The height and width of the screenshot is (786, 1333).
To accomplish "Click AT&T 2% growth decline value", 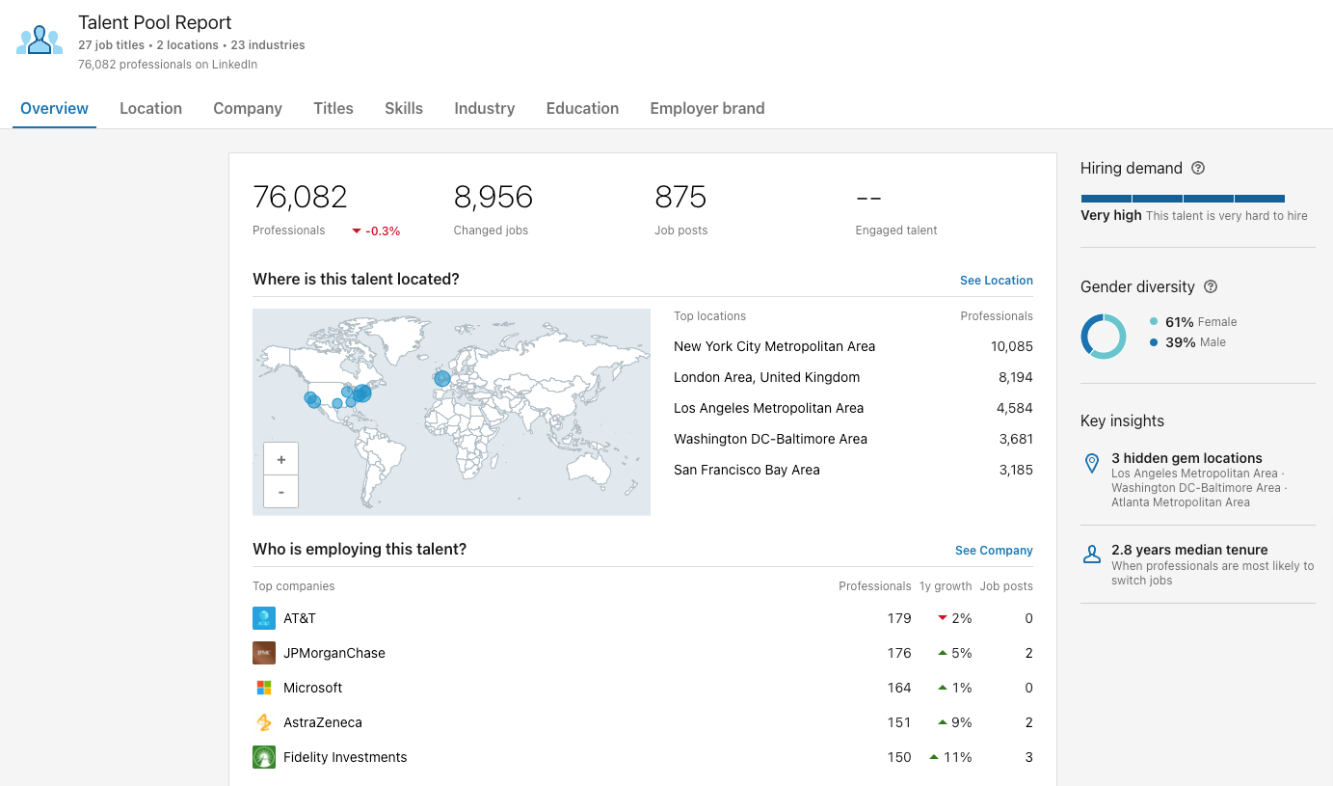I will point(955,618).
